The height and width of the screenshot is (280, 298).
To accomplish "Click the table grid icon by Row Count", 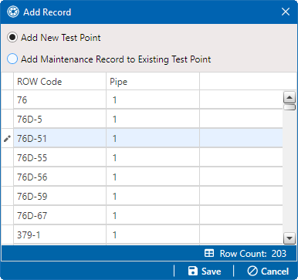I will click(209, 253).
